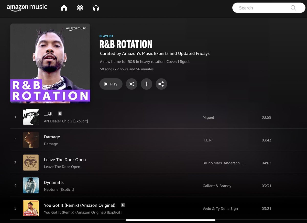Open artist 'Bruno Mars, Anderson …'

pyautogui.click(x=223, y=163)
